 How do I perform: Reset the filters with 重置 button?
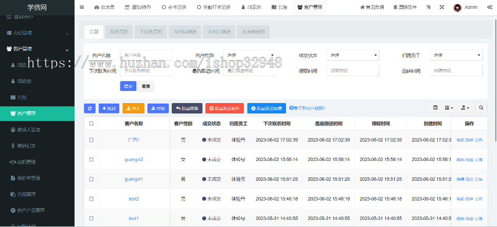146,87
